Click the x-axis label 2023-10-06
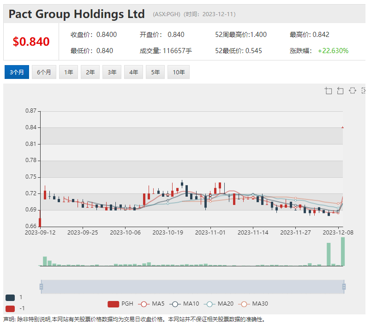This screenshot has height=331, width=371. (x=125, y=233)
